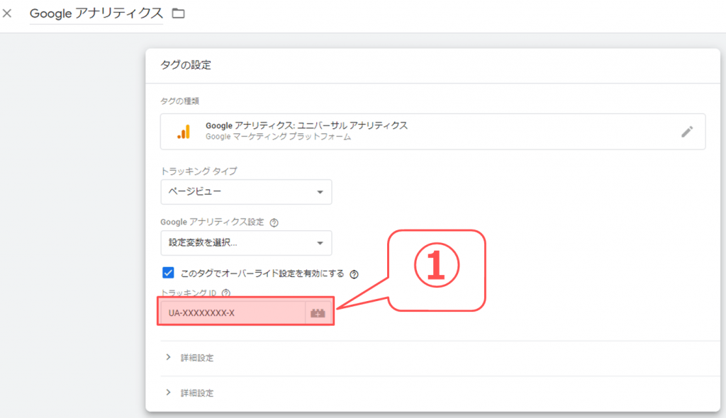726x418 pixels.
Task: Click the red circled number 1 callout
Action: [436, 269]
